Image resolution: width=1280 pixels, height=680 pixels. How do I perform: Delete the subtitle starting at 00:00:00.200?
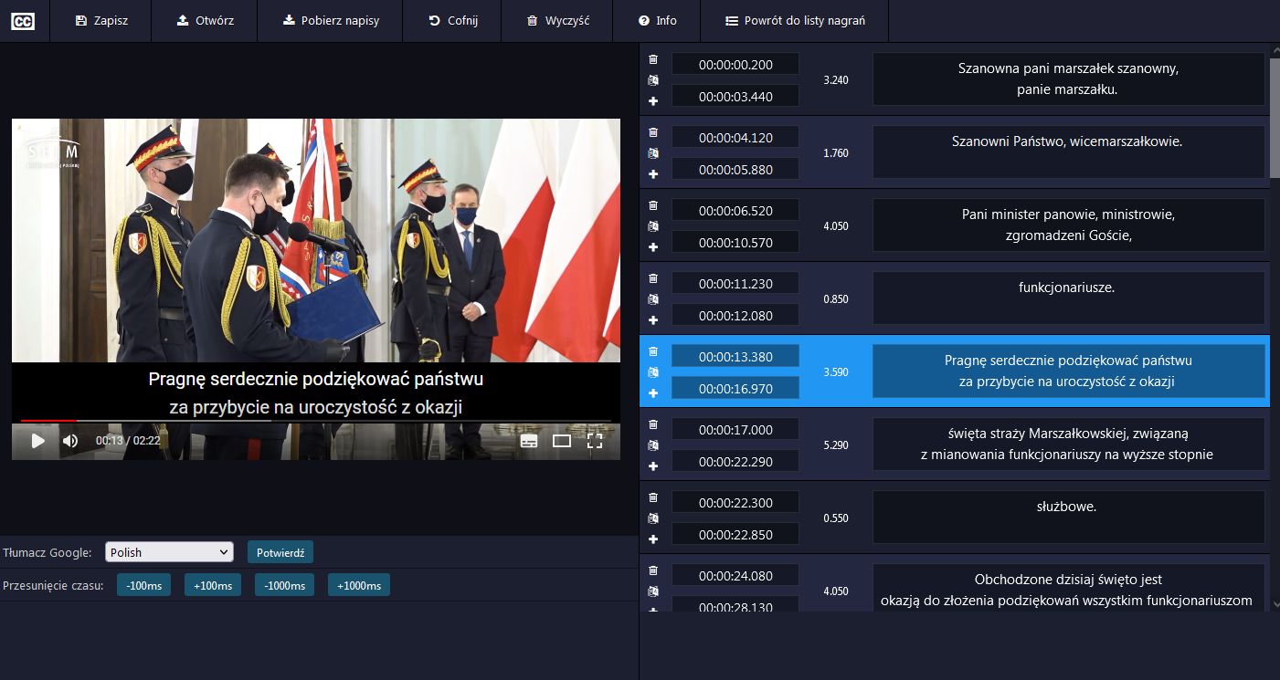click(653, 59)
